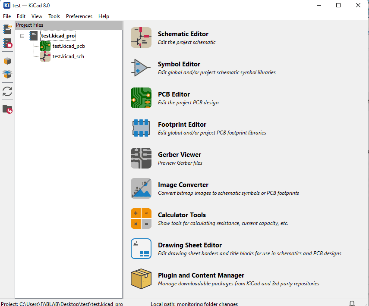
Task: Open Gerber Viewer via its gray icon
Action: (141, 158)
